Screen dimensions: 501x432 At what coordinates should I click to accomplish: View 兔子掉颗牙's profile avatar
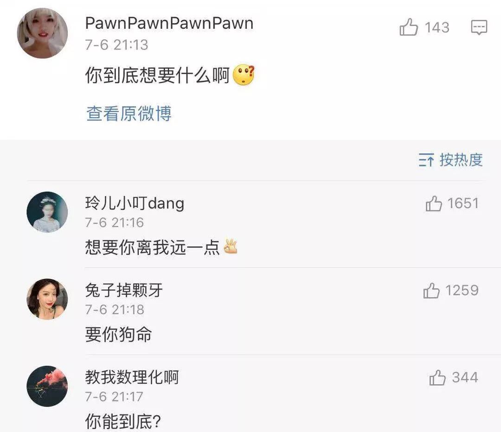(47, 299)
